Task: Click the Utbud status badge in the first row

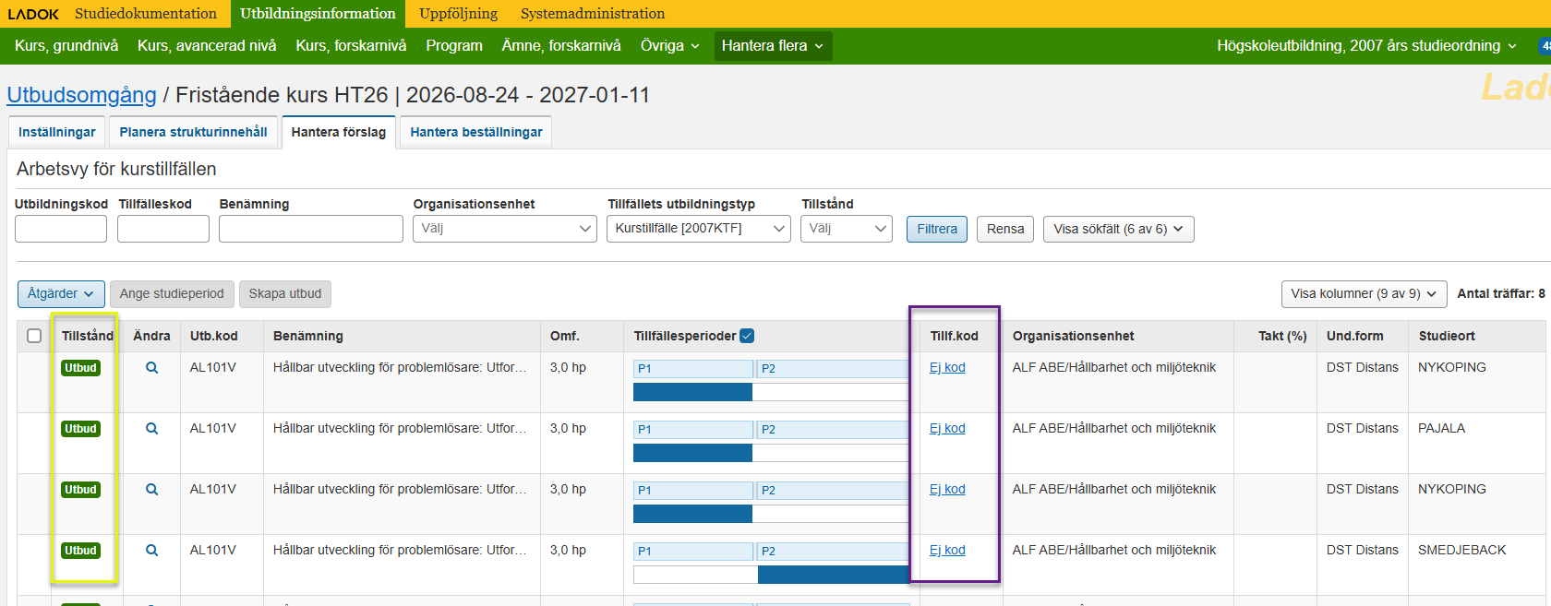Action: tap(80, 368)
